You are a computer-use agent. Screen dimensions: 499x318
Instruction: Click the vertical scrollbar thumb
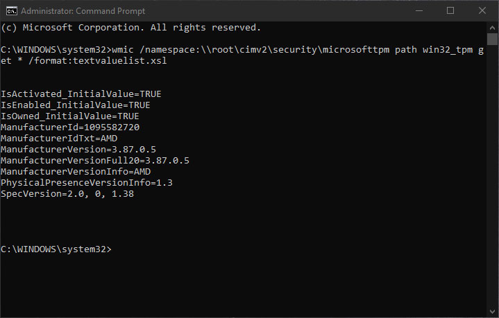point(492,39)
